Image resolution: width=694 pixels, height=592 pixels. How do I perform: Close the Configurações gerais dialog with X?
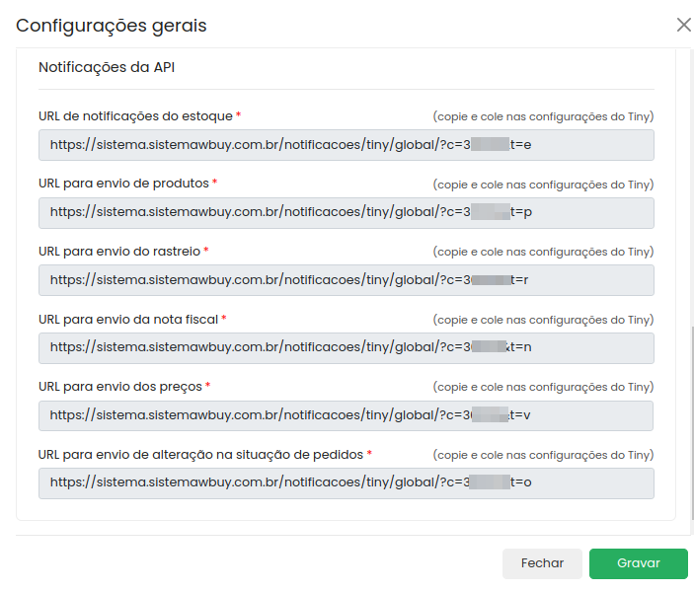click(684, 26)
